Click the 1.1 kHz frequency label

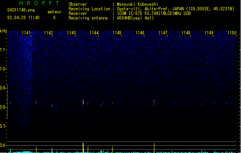tap(3, 50)
